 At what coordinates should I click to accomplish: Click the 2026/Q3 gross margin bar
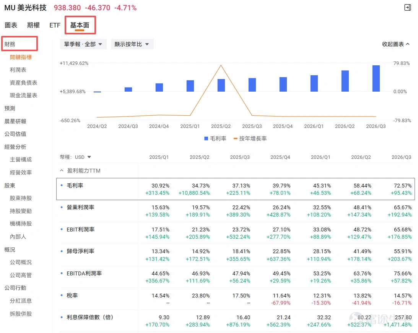coord(376,78)
